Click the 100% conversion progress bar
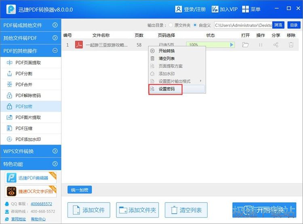Viewport: 303px width, 224px height. click(210, 45)
